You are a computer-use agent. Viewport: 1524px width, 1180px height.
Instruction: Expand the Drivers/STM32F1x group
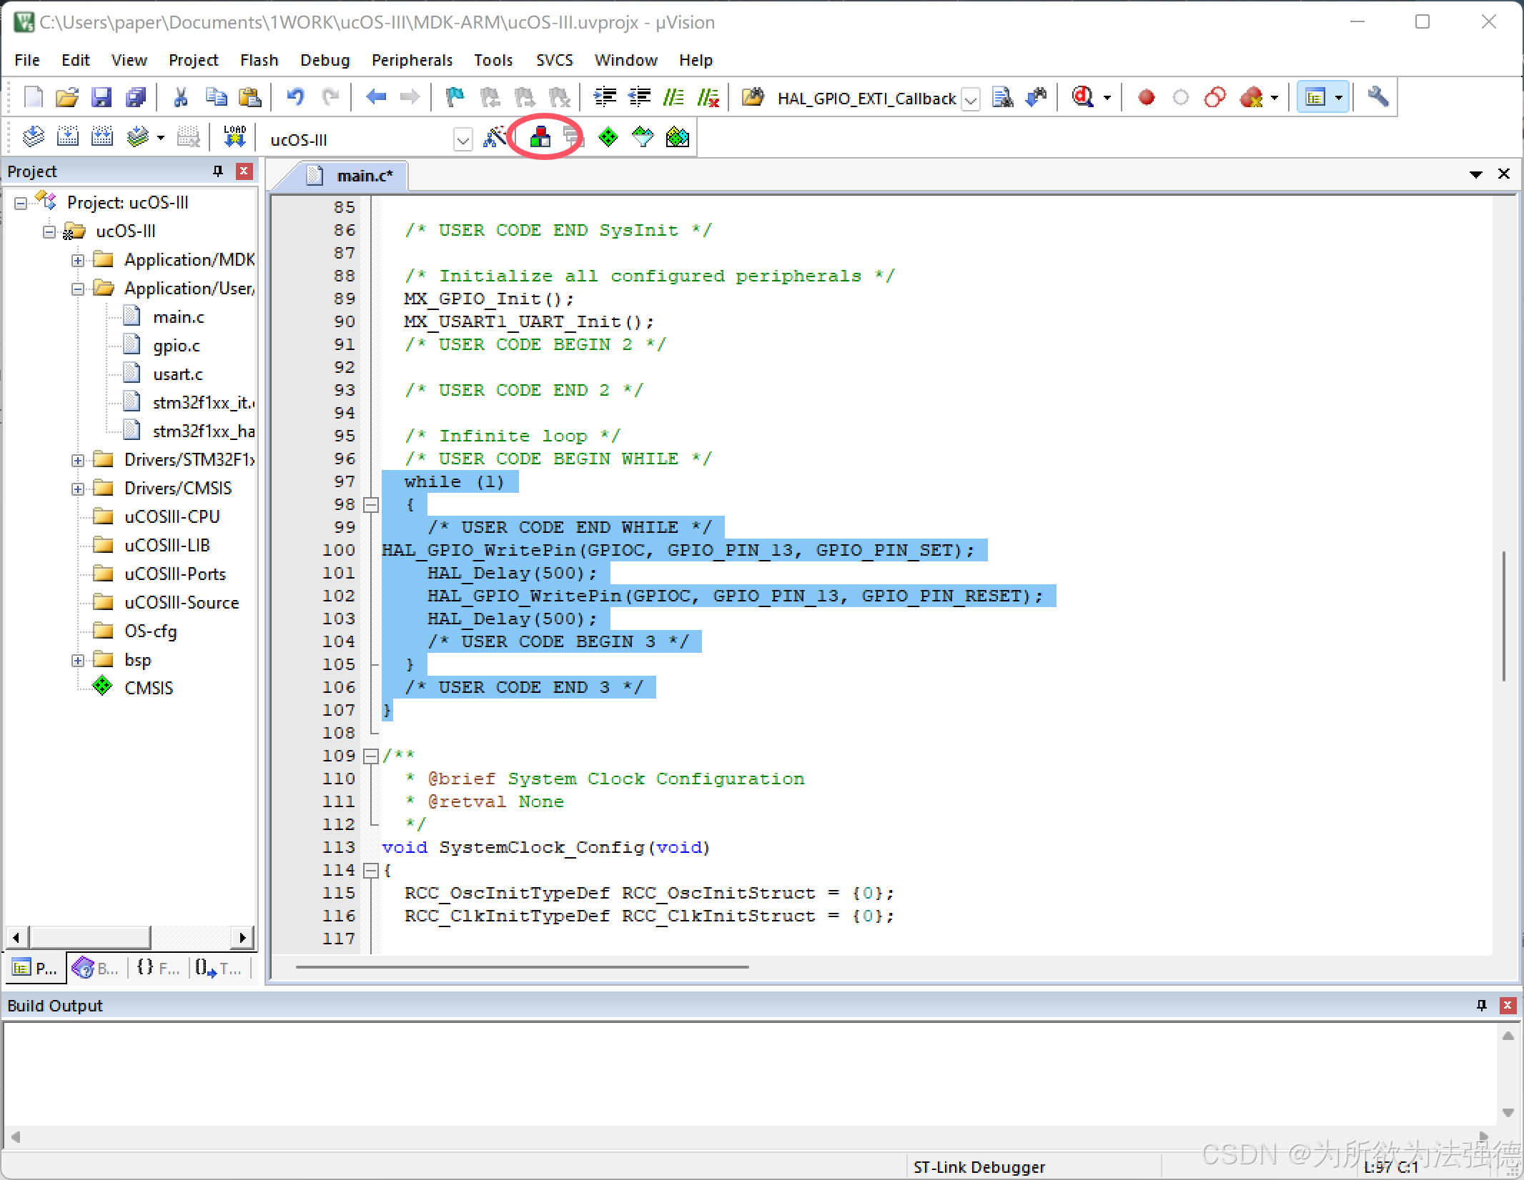click(x=78, y=459)
